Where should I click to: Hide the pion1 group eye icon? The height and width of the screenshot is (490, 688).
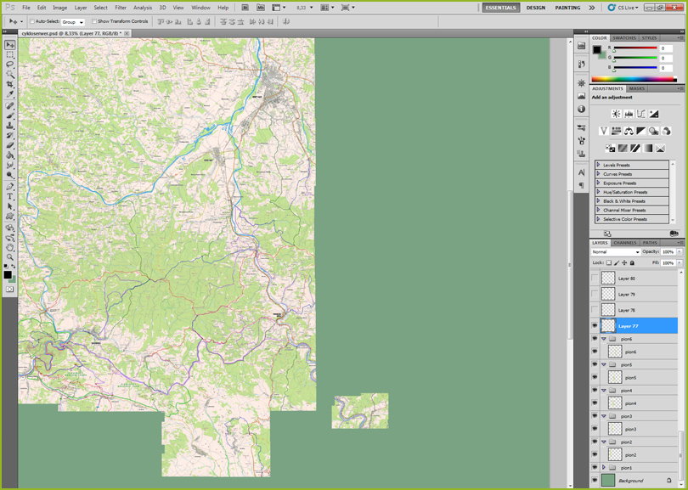pyautogui.click(x=595, y=468)
